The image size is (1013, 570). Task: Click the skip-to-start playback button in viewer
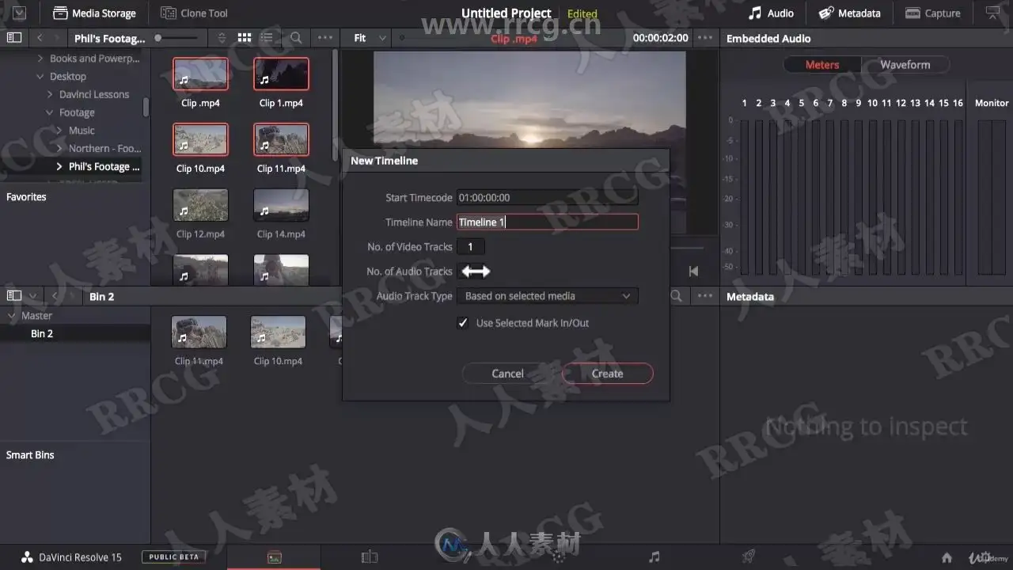693,272
